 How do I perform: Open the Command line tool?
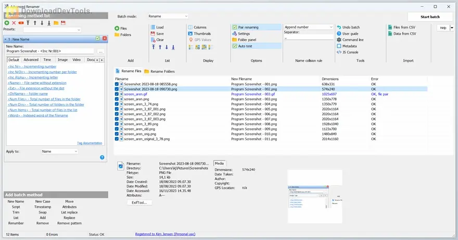350,39
